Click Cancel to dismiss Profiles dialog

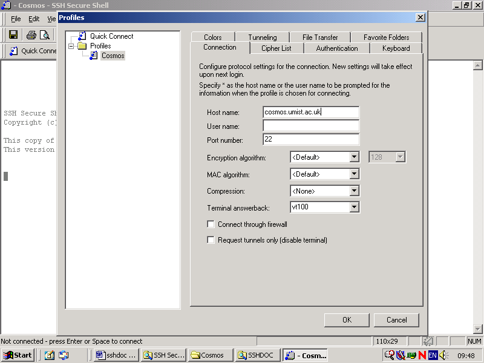point(396,320)
